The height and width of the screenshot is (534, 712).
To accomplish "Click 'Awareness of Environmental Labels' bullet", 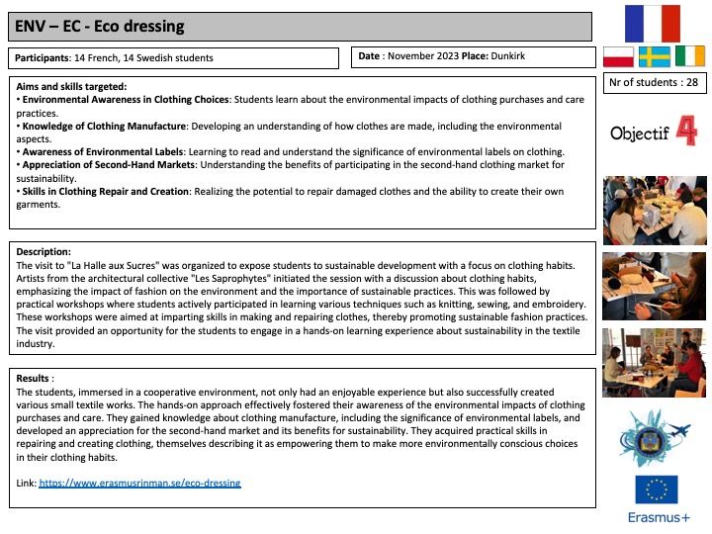I will click(103, 152).
